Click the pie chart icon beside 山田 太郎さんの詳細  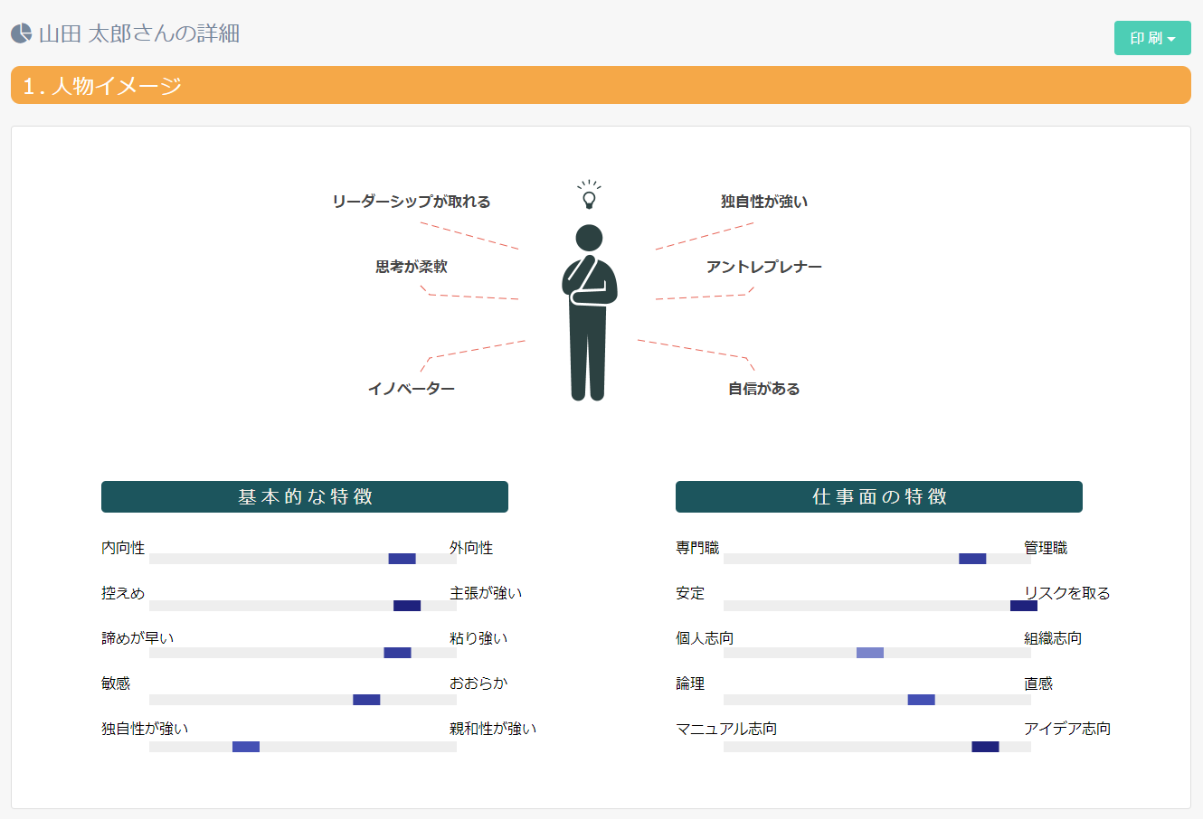coord(21,33)
